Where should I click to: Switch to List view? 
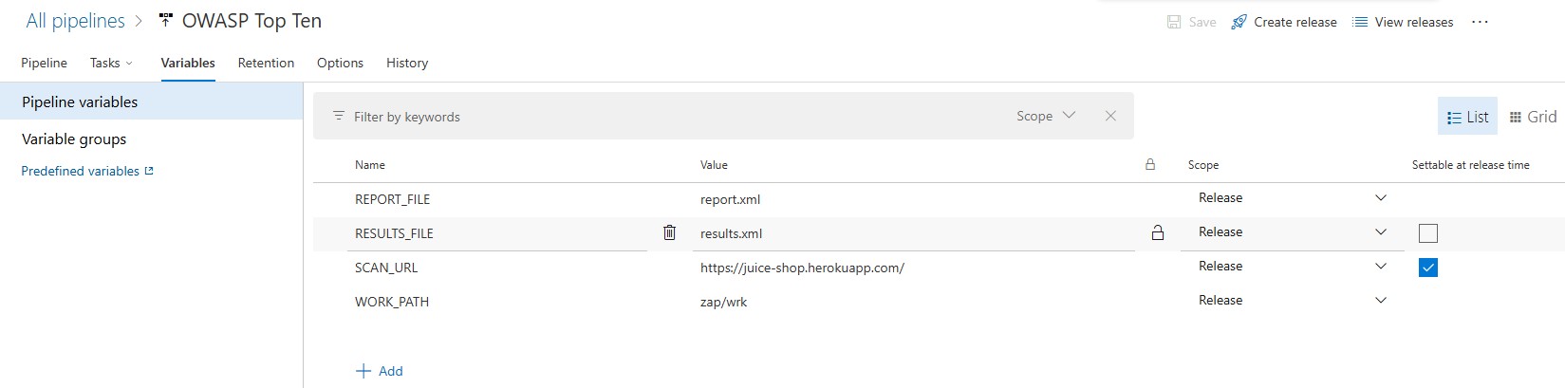pos(1467,117)
